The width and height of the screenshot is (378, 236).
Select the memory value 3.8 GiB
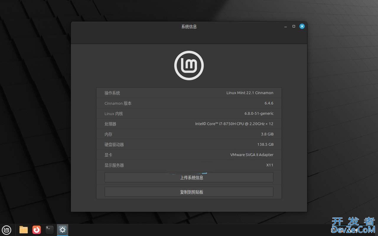(x=267, y=134)
